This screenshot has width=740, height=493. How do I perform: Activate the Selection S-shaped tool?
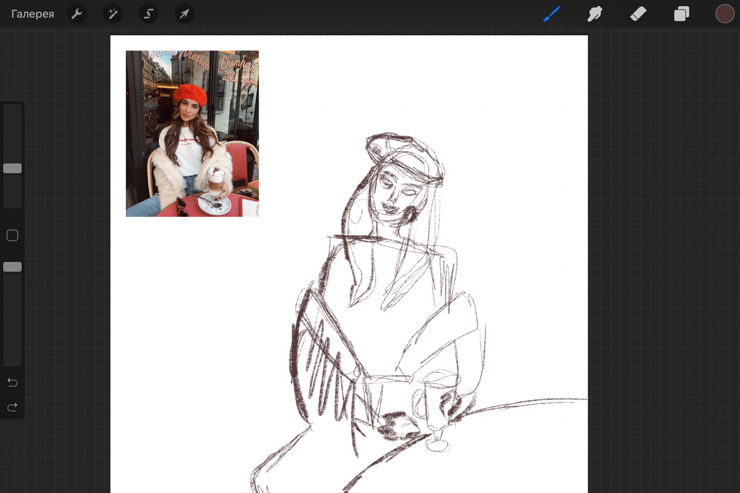coord(149,14)
